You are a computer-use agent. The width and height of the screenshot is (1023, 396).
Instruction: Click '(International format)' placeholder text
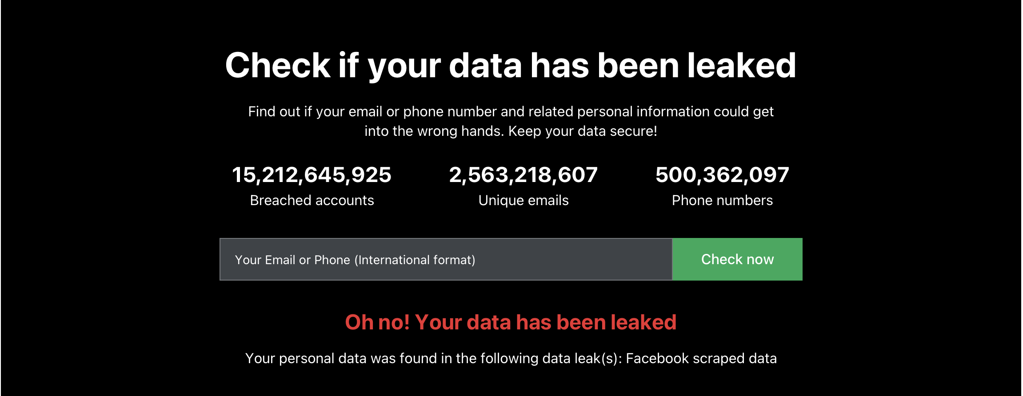(415, 260)
